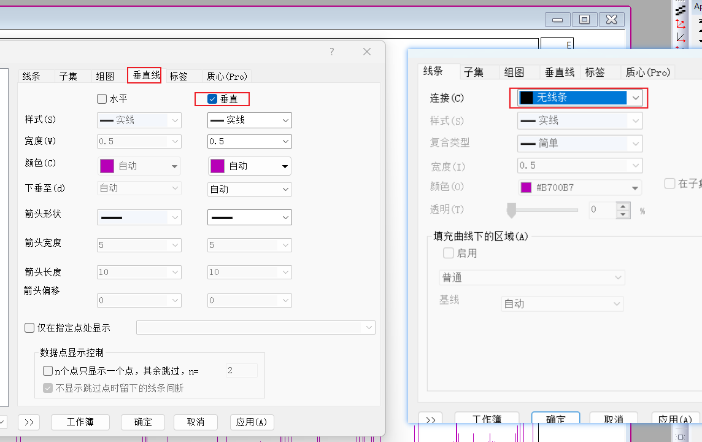The width and height of the screenshot is (702, 442).
Task: Toggle the 在子集 checkbox in right dialog
Action: pyautogui.click(x=669, y=183)
